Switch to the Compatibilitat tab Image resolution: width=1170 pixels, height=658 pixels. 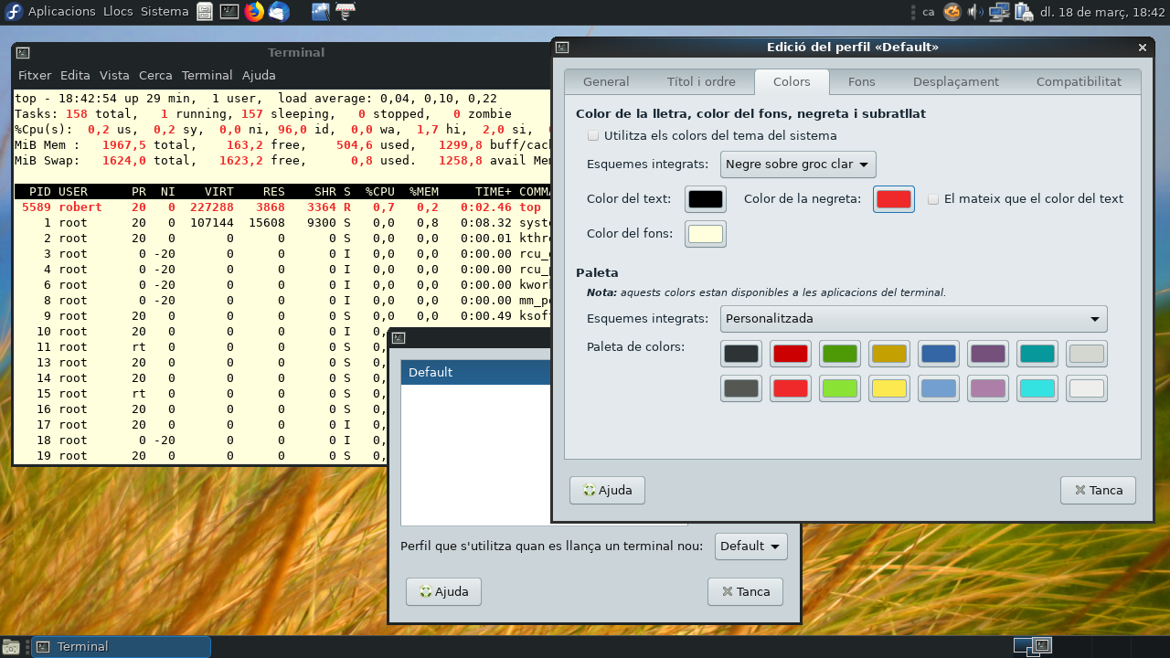coord(1079,81)
